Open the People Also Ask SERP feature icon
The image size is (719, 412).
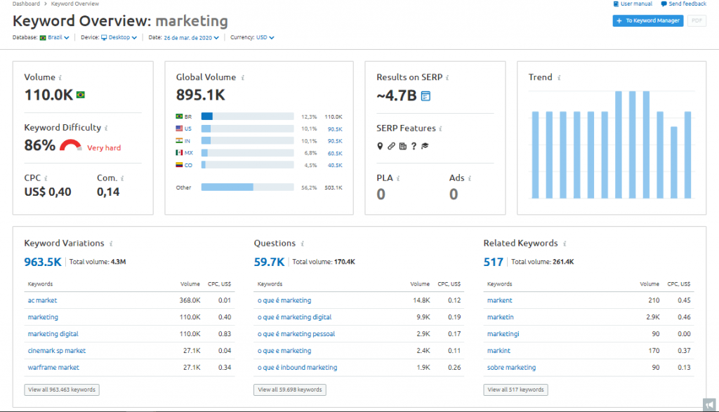414,146
